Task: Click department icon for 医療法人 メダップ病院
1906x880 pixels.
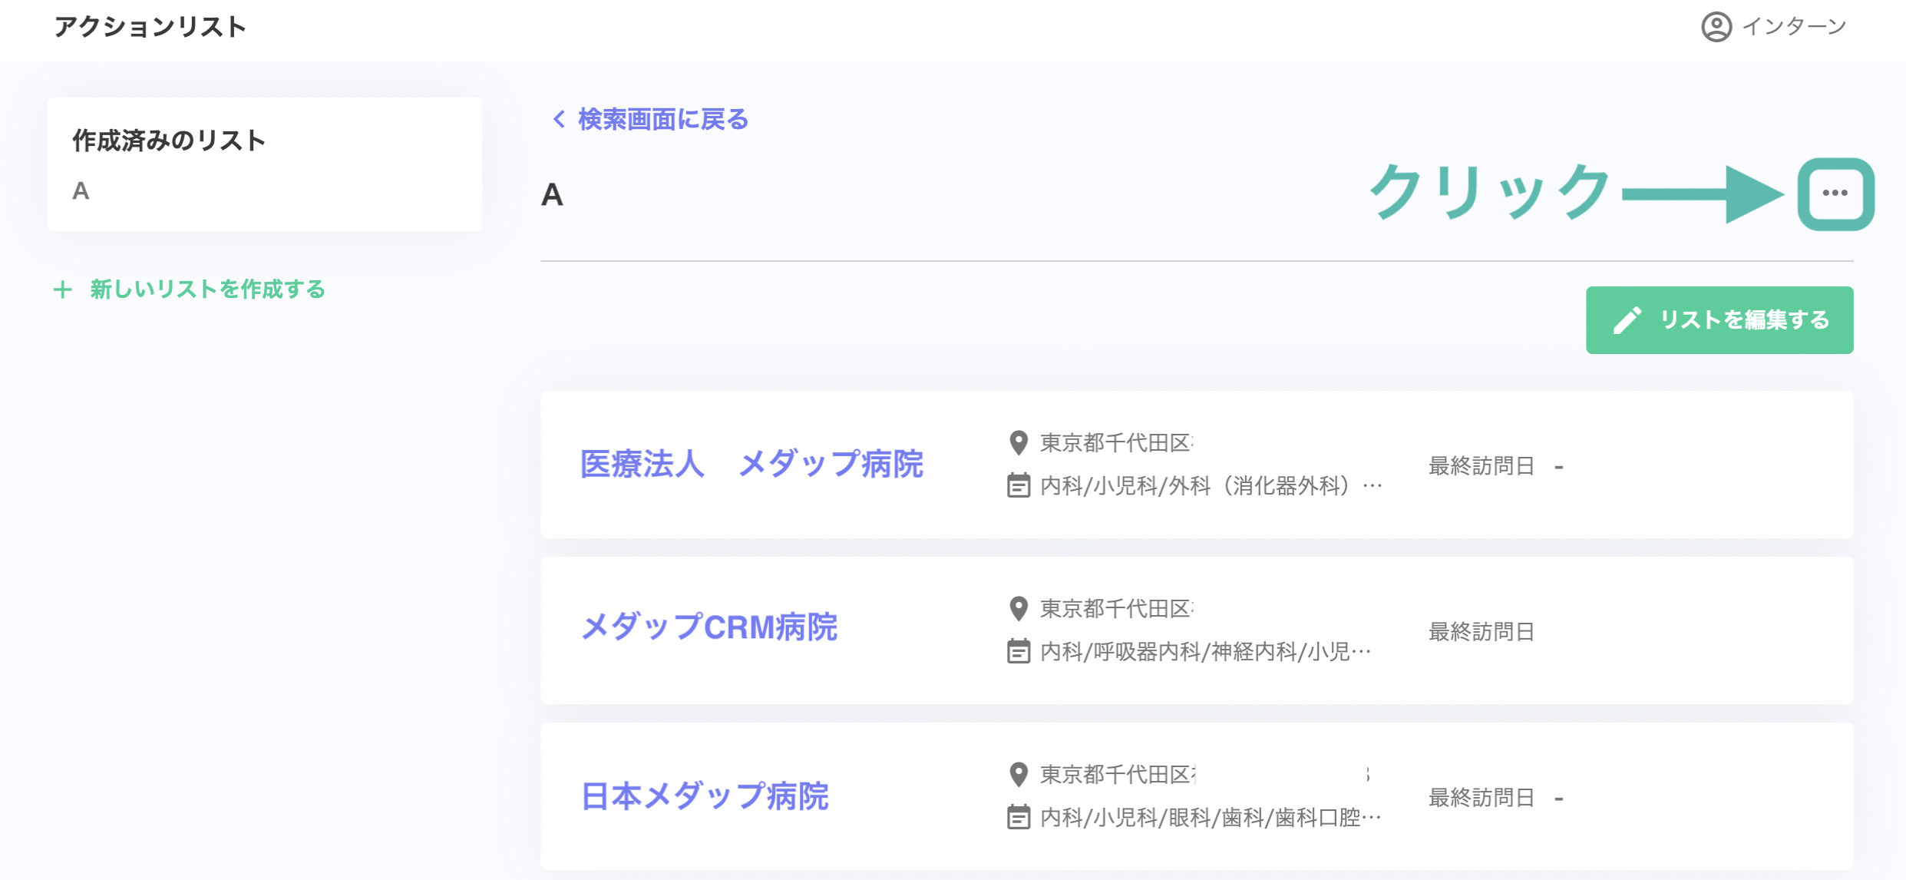Action: pyautogui.click(x=1018, y=485)
